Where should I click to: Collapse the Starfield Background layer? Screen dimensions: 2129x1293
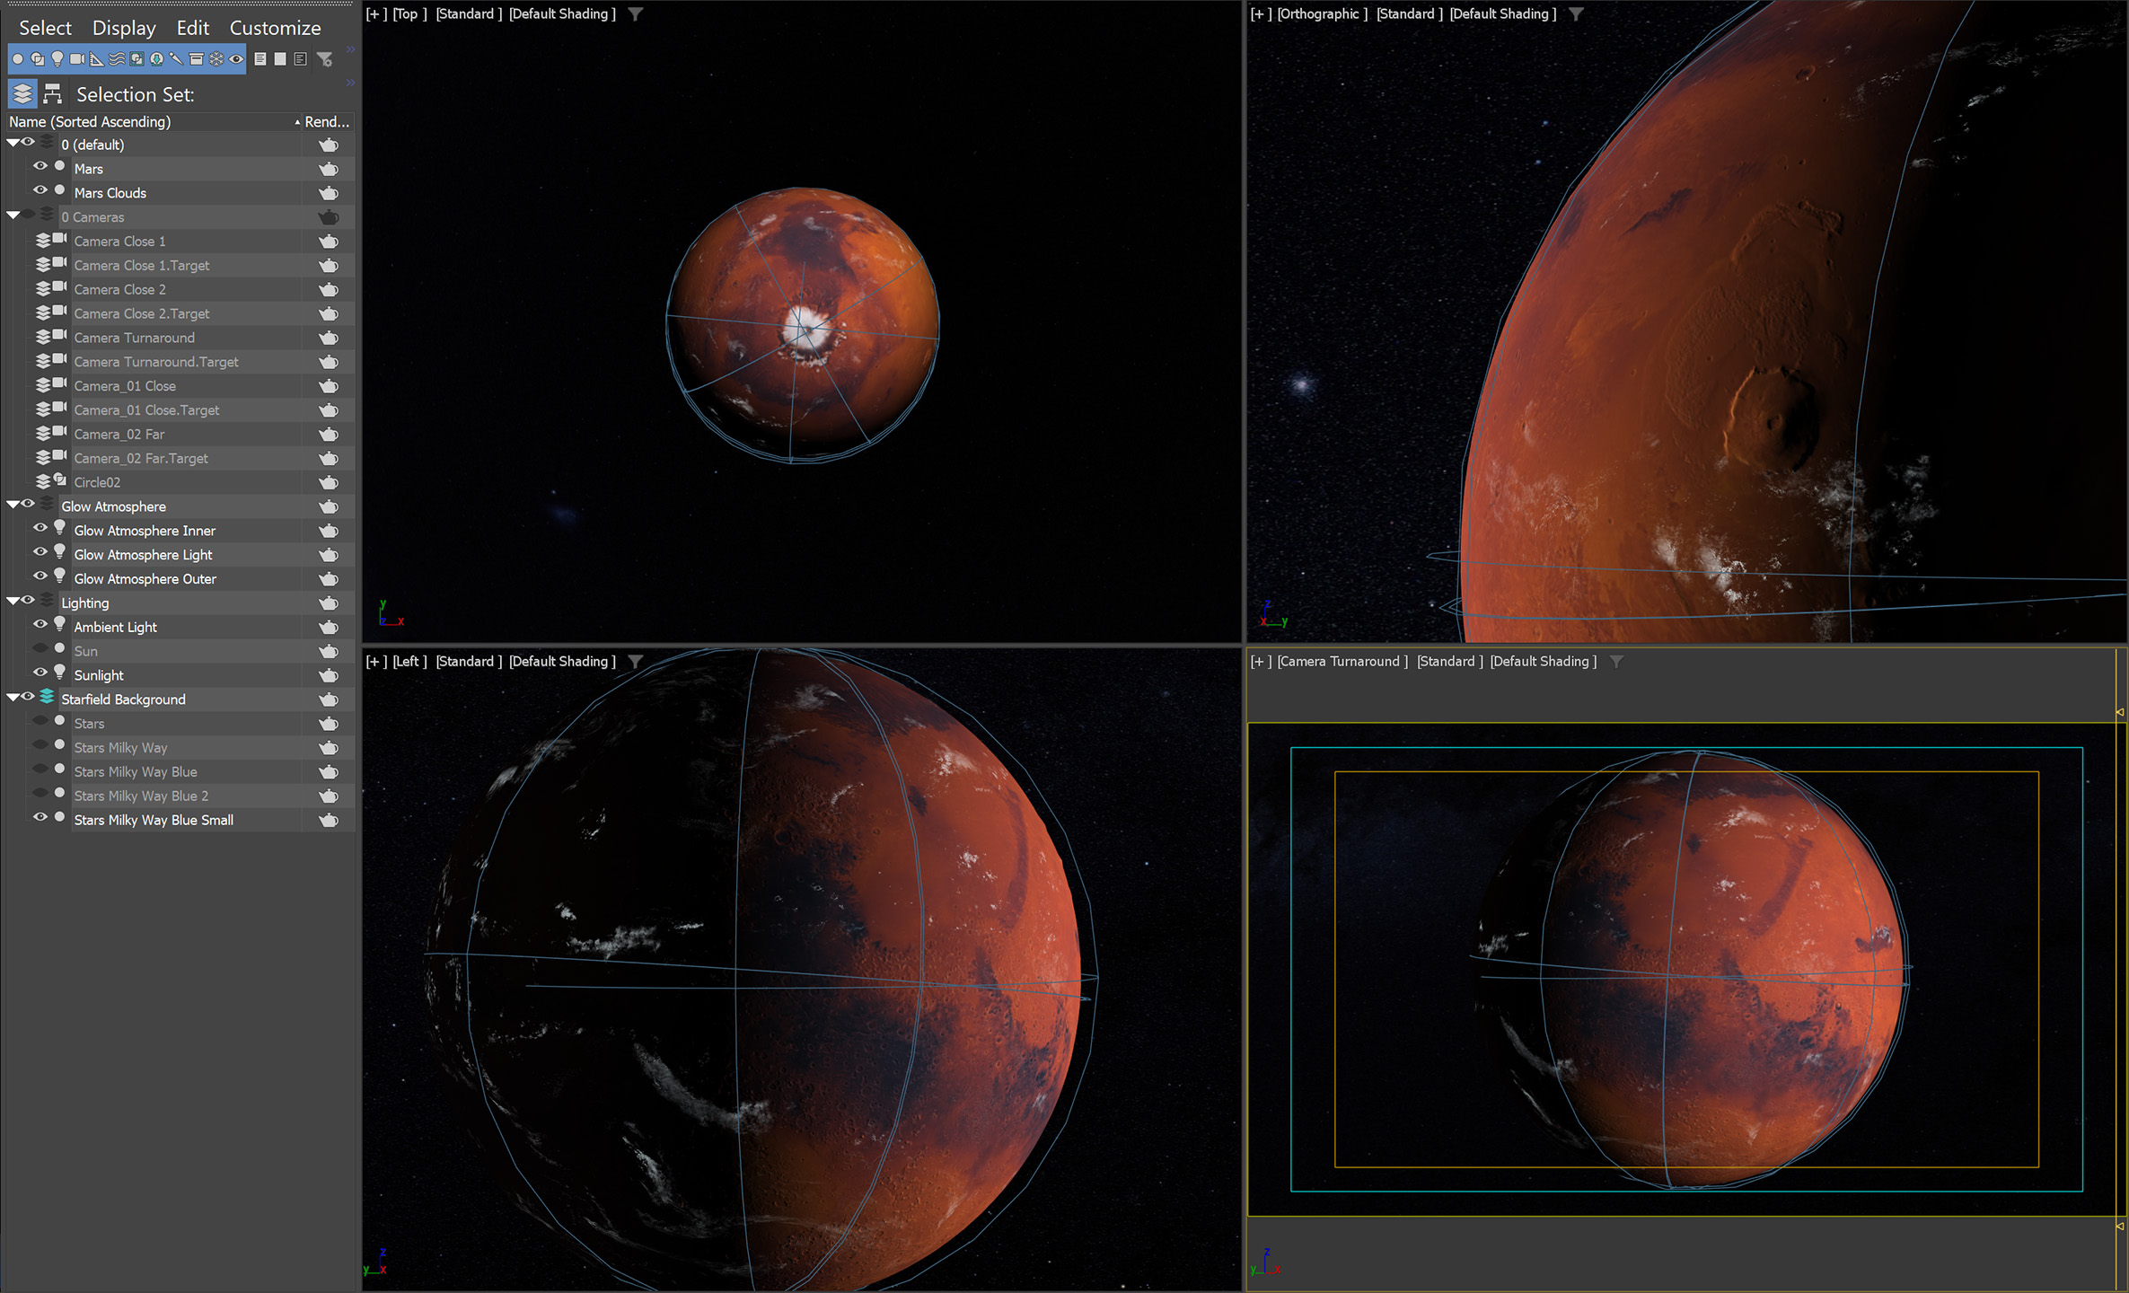pos(13,699)
